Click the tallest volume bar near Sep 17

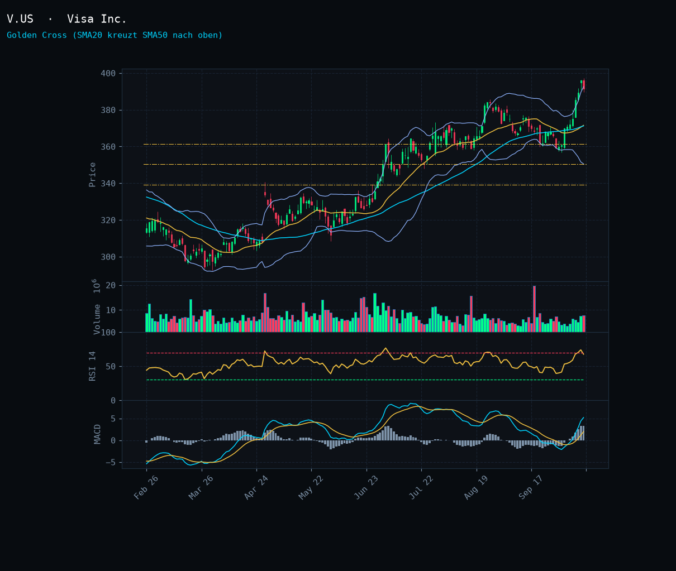click(x=534, y=309)
